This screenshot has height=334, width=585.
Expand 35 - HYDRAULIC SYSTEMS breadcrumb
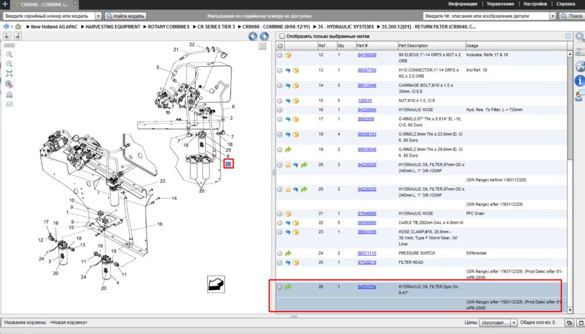pyautogui.click(x=346, y=27)
